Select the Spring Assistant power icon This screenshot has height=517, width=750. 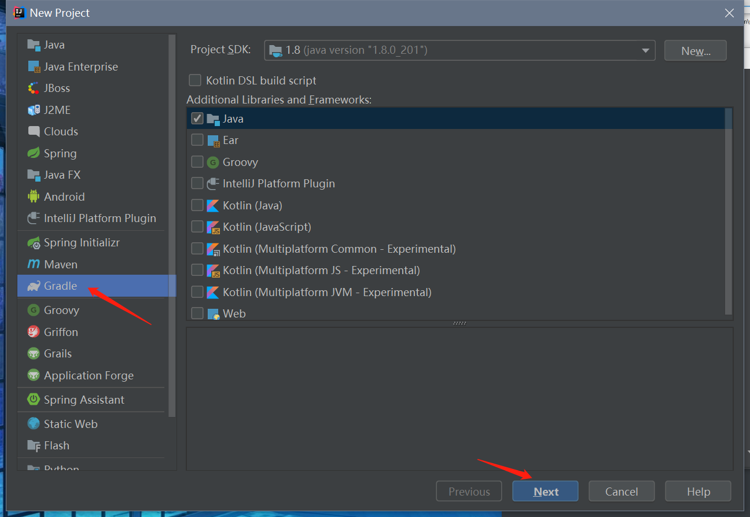tap(34, 400)
